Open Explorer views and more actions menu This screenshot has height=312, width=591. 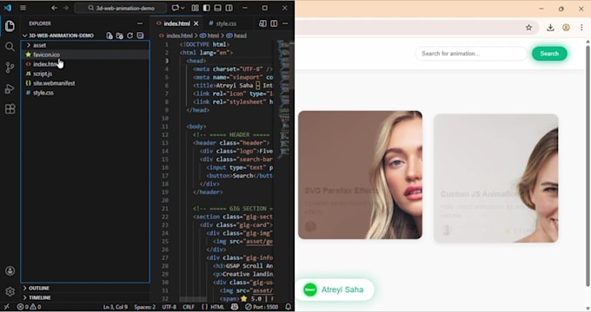140,23
